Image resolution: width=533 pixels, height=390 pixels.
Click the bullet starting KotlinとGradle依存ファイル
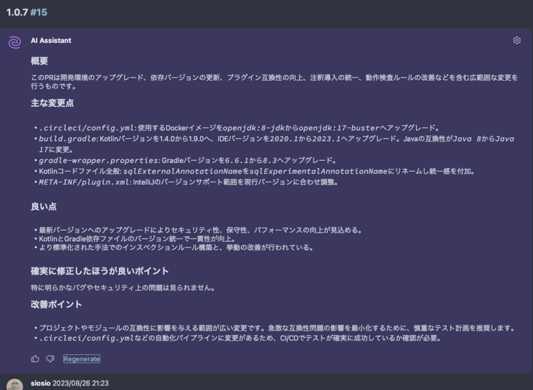138,239
